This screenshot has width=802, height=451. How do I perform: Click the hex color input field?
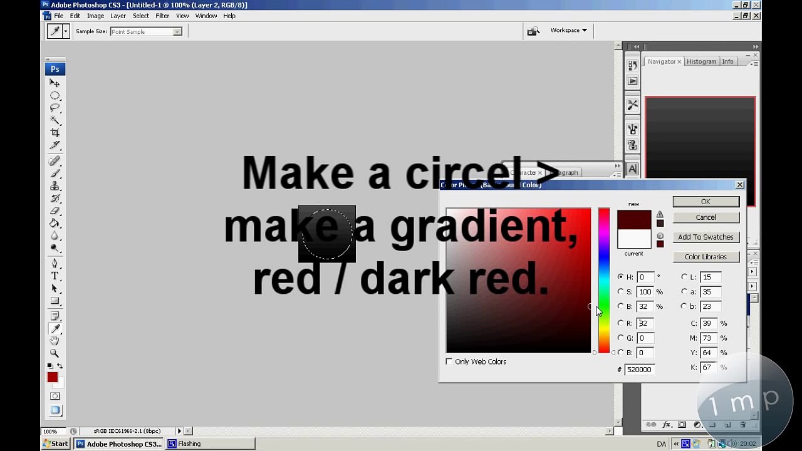(640, 370)
